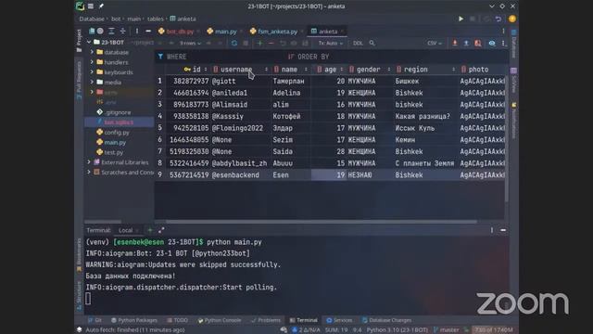Viewport: 593px width, 334px height.
Task: Run the current configuration
Action: [x=461, y=19]
